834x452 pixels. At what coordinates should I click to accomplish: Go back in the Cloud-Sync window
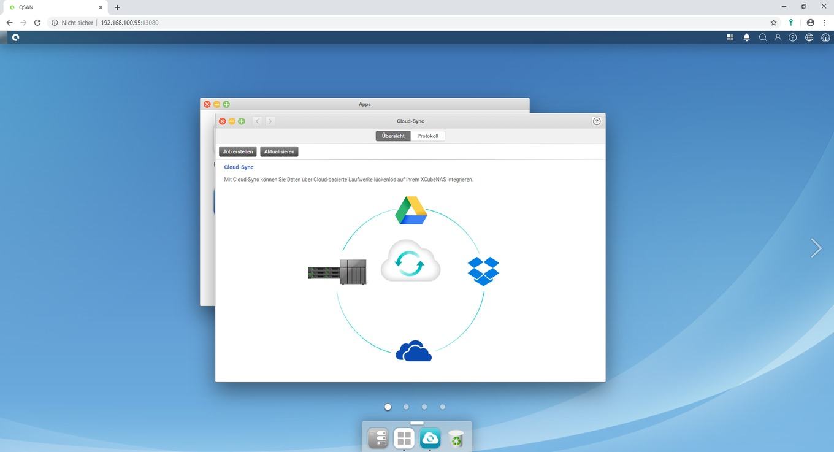(x=258, y=121)
